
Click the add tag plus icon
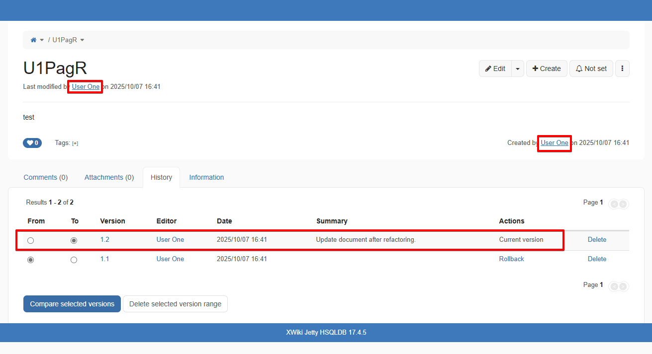coord(75,143)
